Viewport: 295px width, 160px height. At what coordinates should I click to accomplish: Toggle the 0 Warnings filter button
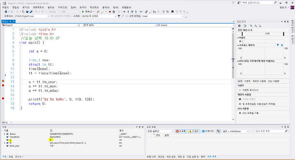194,131
